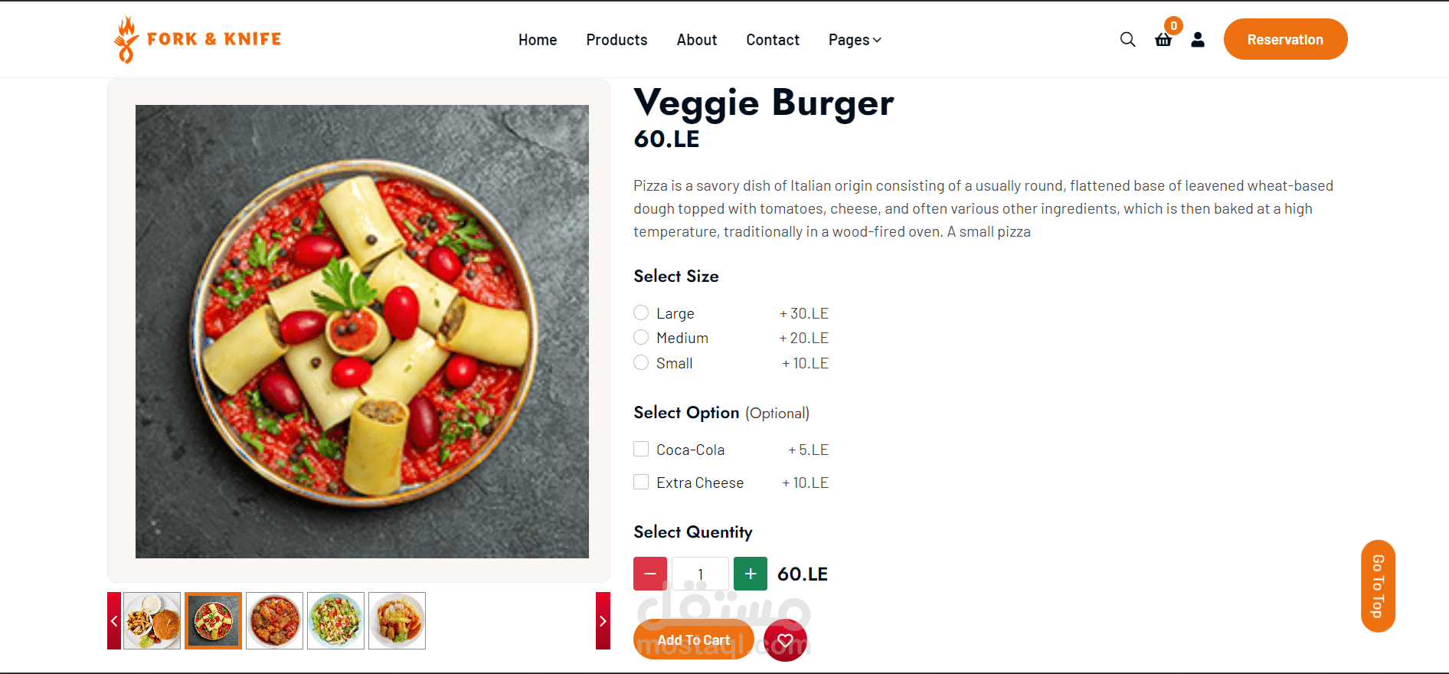Select the burger and fries thumbnail
1449x674 pixels.
[x=152, y=621]
